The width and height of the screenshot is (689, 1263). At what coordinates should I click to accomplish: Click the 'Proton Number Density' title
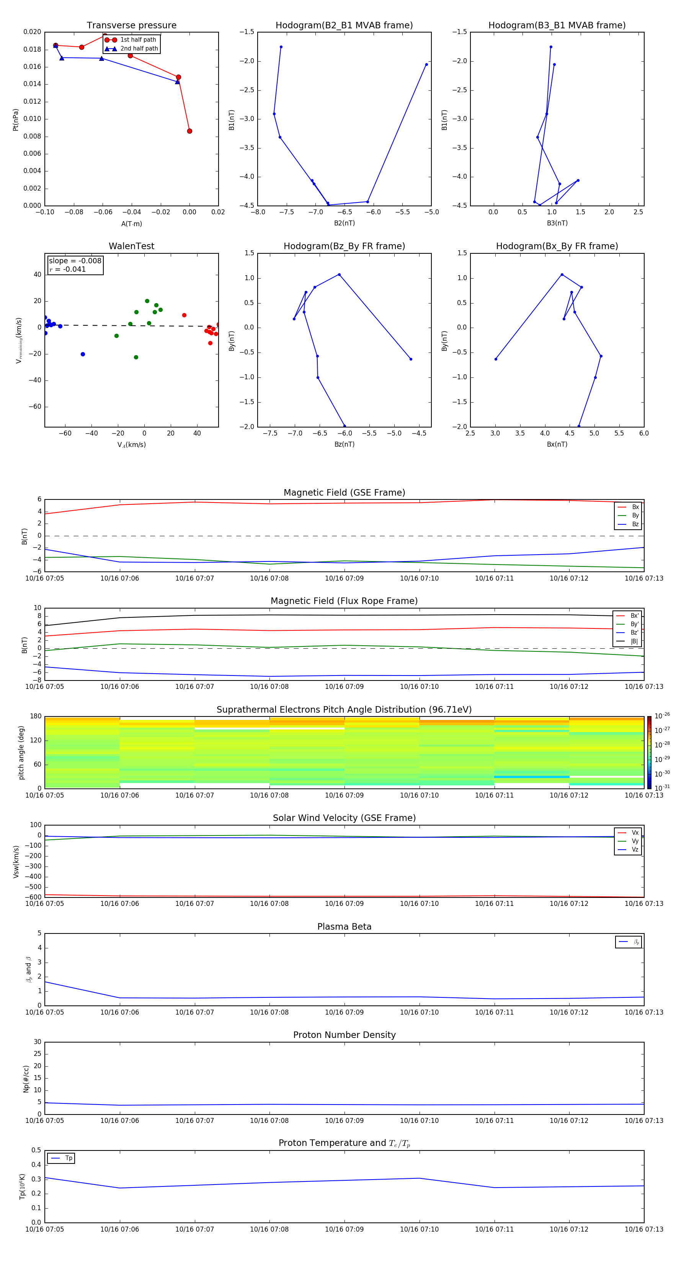click(344, 1035)
